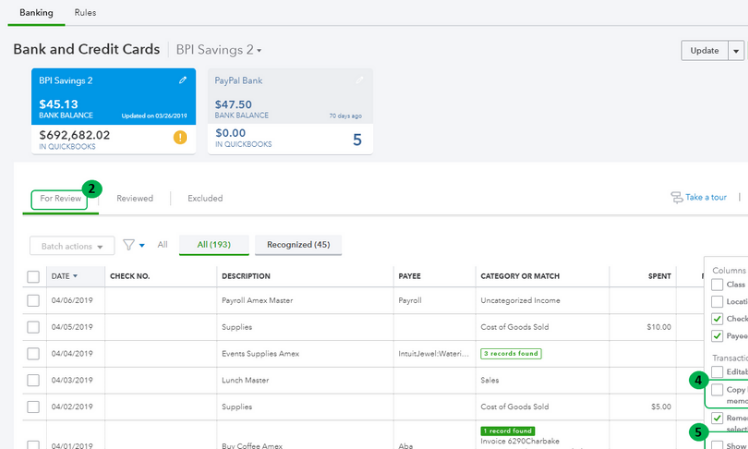Click the 5 pending count on PayPal Bank
Screen dimensions: 748x449
coord(357,140)
